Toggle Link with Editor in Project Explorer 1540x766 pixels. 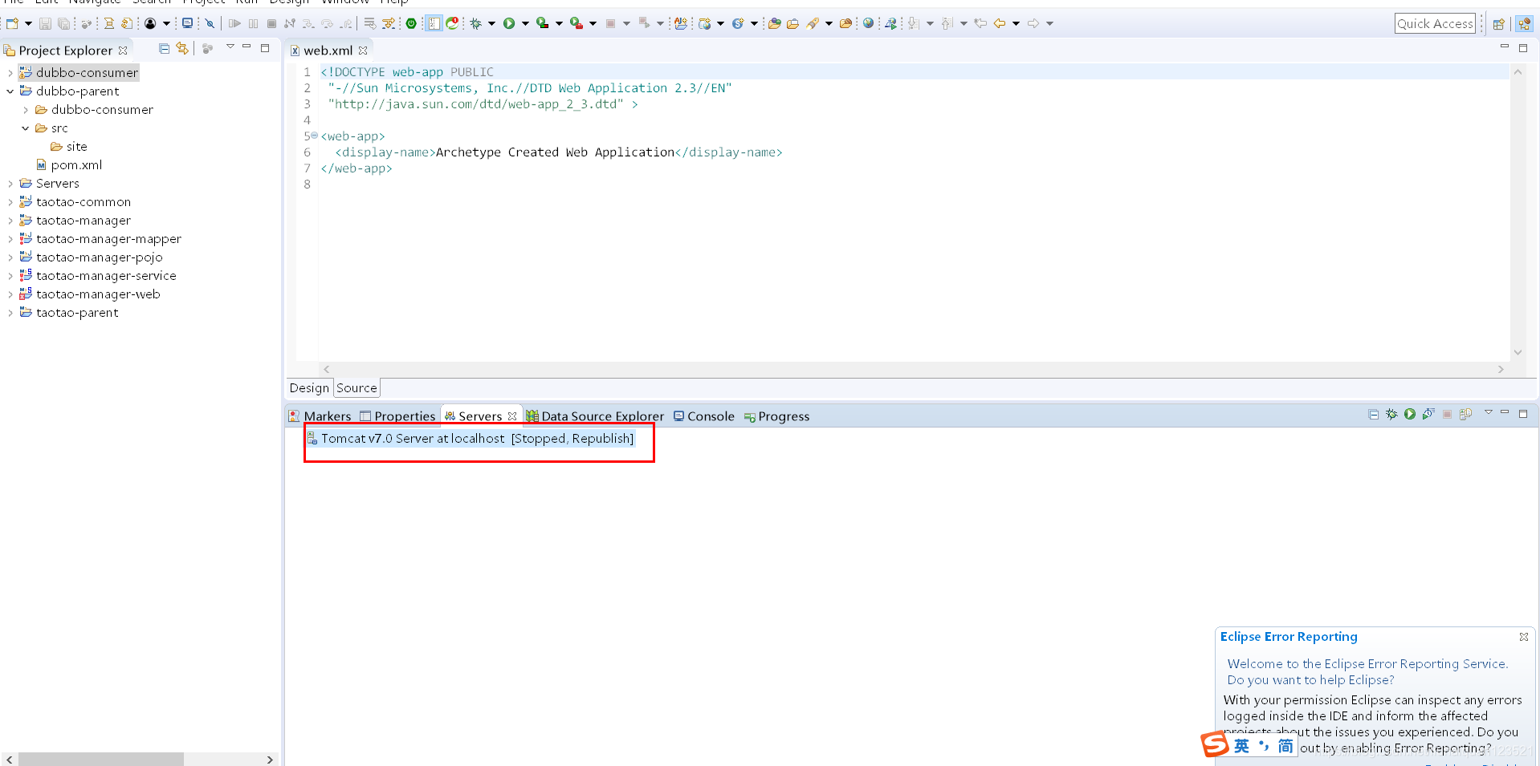tap(182, 49)
